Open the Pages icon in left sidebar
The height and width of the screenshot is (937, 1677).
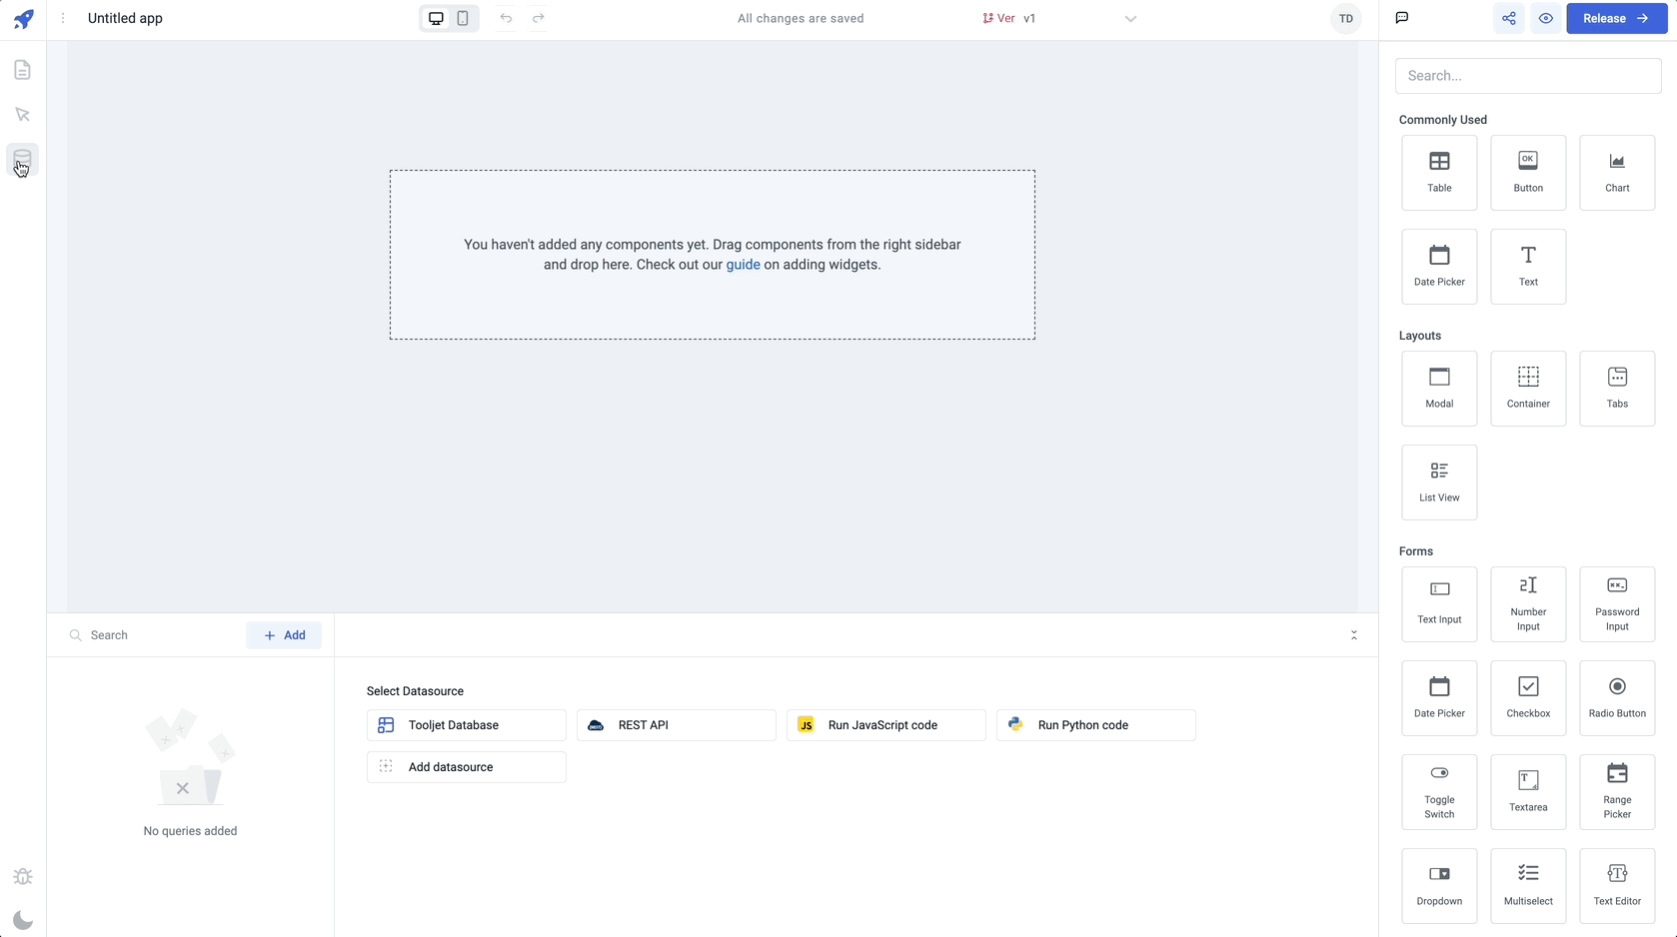coord(22,70)
